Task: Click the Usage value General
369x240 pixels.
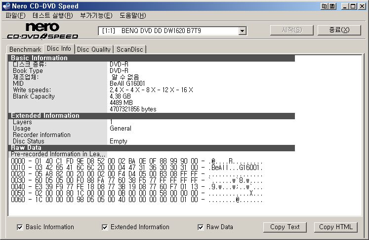Action: pyautogui.click(x=121, y=129)
